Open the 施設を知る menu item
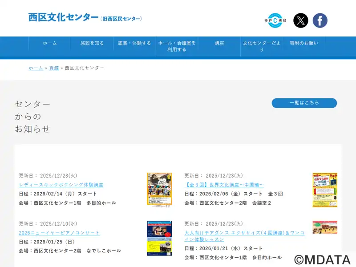 [92, 43]
